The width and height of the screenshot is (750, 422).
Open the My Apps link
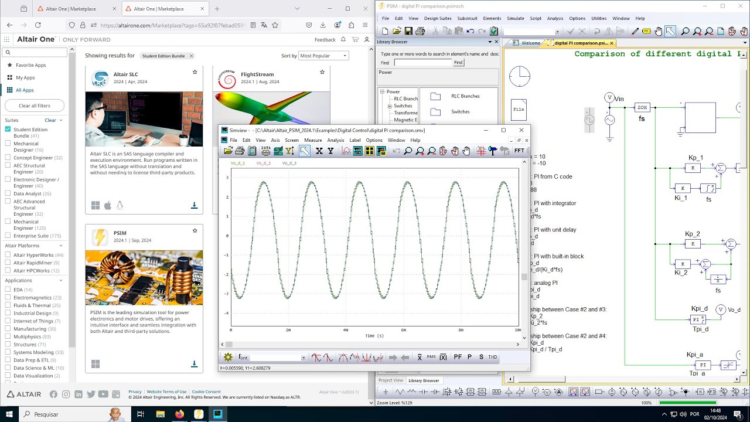coord(25,77)
